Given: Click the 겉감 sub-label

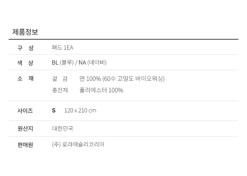Looking at the screenshot, I should pyautogui.click(x=60, y=79).
